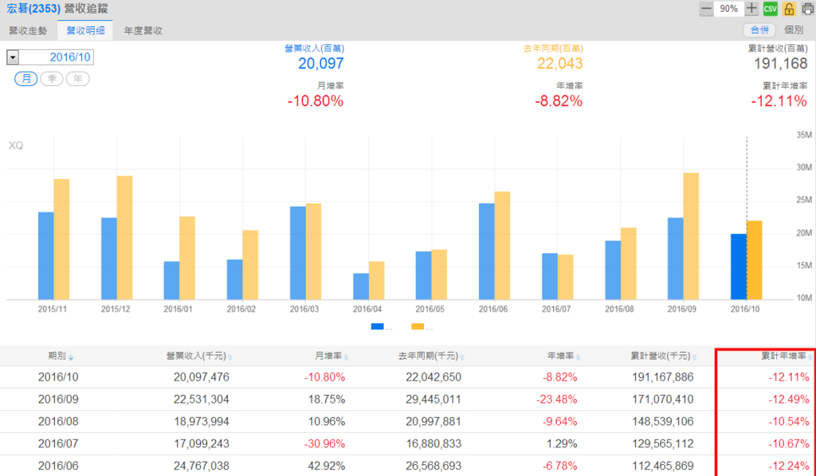Click the 191,168 累計營收 summary value

[x=781, y=64]
